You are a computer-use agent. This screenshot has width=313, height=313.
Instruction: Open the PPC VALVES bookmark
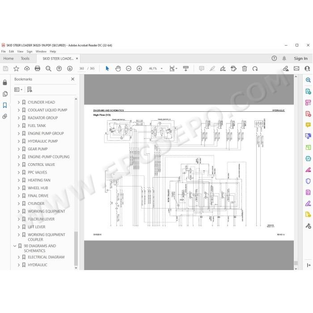click(x=37, y=172)
